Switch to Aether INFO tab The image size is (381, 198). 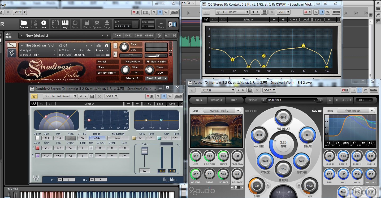click(234, 100)
